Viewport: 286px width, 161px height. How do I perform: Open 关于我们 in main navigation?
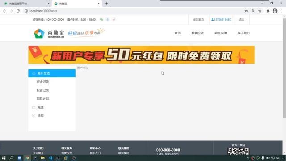point(244,33)
